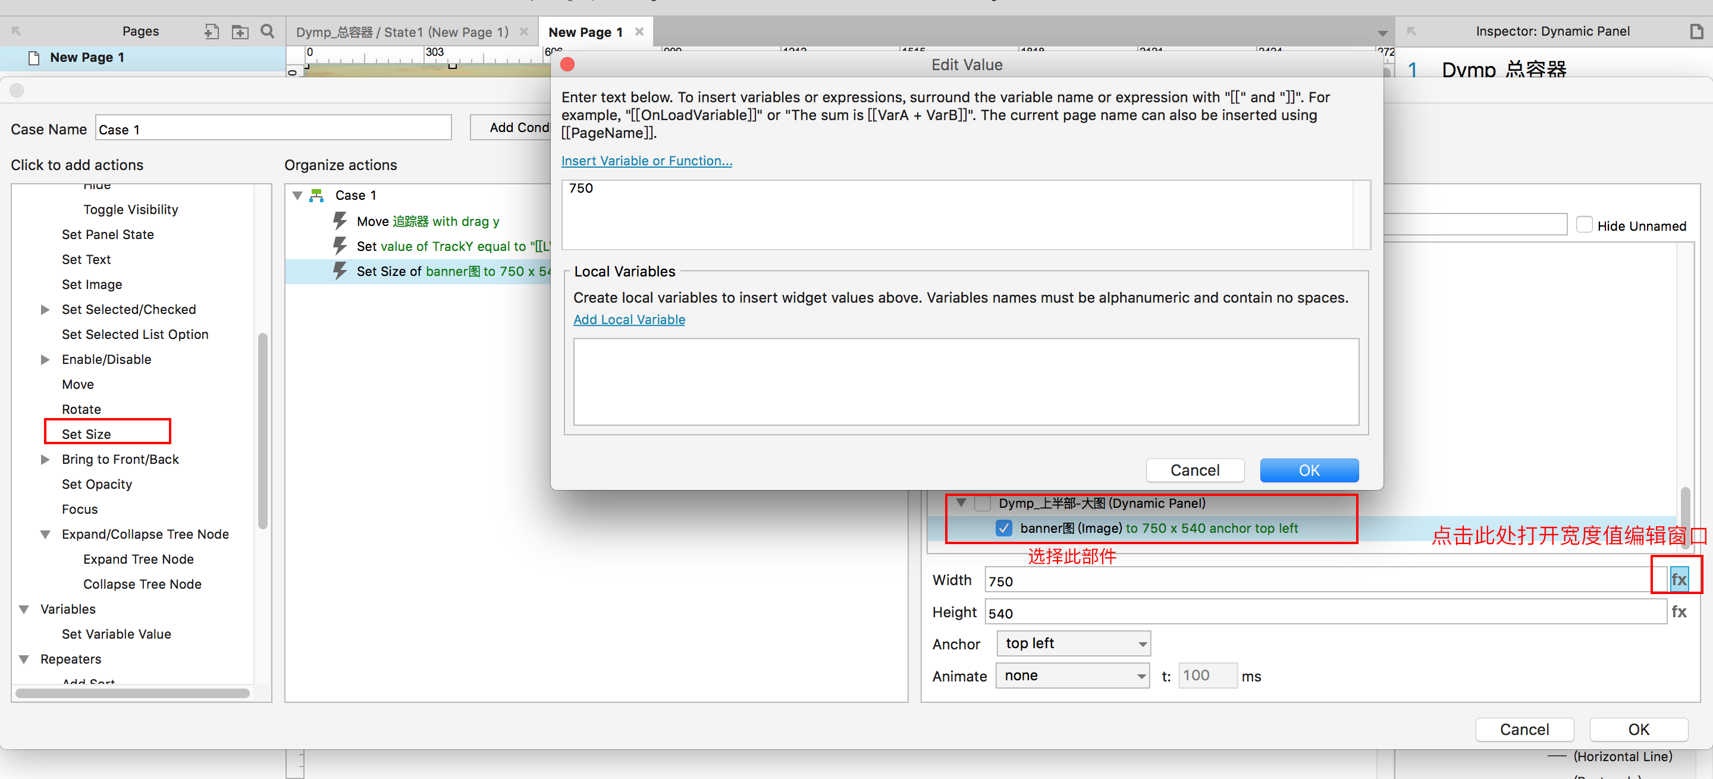Click the Insert Variable or Function link
The height and width of the screenshot is (779, 1713).
point(646,161)
